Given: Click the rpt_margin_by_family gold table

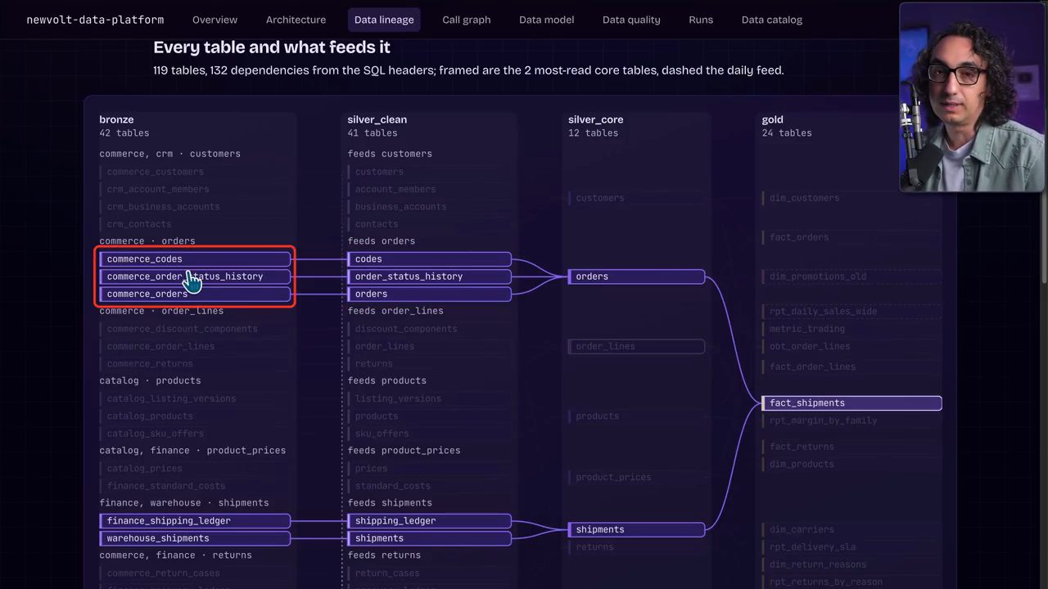Looking at the screenshot, I should 852,420.
